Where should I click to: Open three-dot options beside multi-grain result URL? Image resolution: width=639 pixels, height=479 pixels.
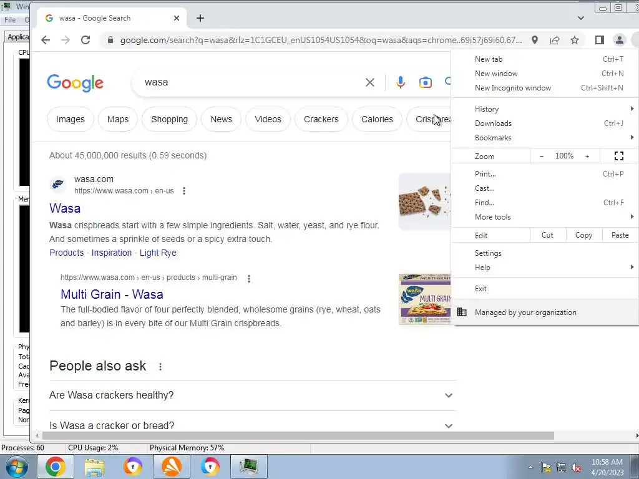tap(248, 278)
